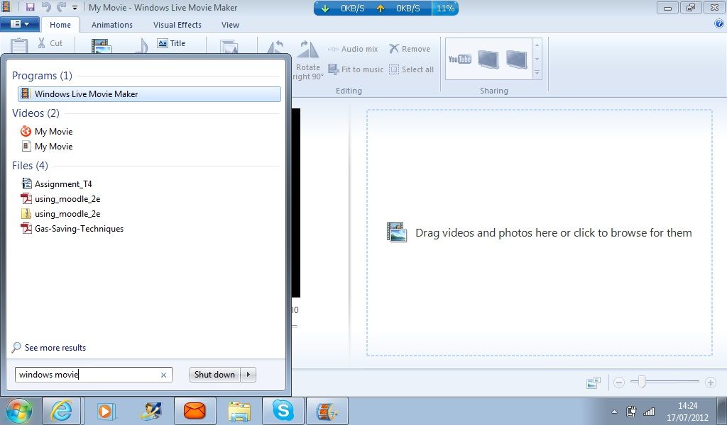Click the thumbnail size icon near zoom slider

click(x=594, y=382)
